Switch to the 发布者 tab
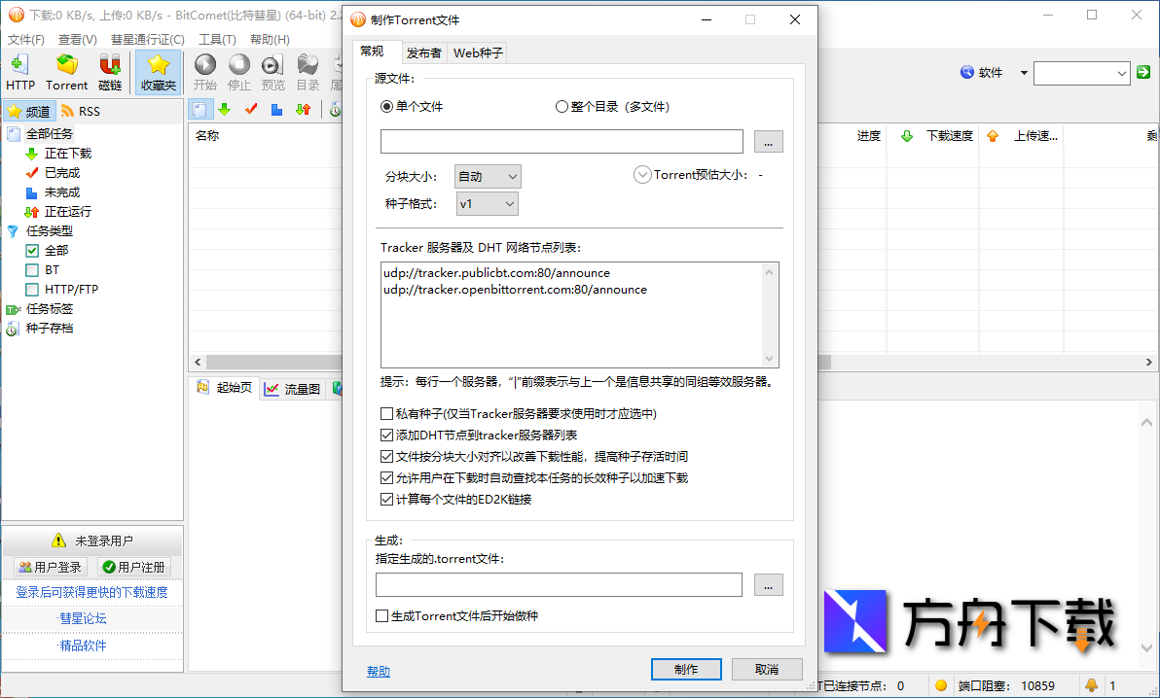Image resolution: width=1160 pixels, height=698 pixels. (x=423, y=53)
